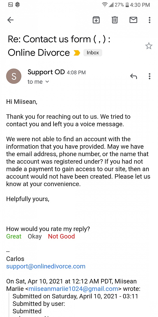Mark email as unread envelope icon

133,20
